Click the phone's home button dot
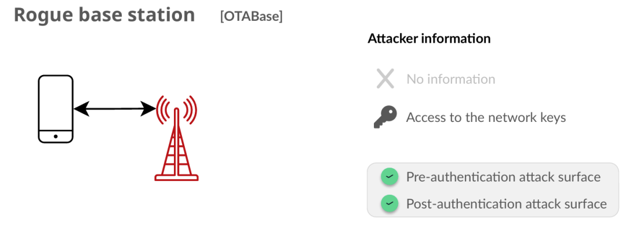626x241 pixels. click(56, 136)
